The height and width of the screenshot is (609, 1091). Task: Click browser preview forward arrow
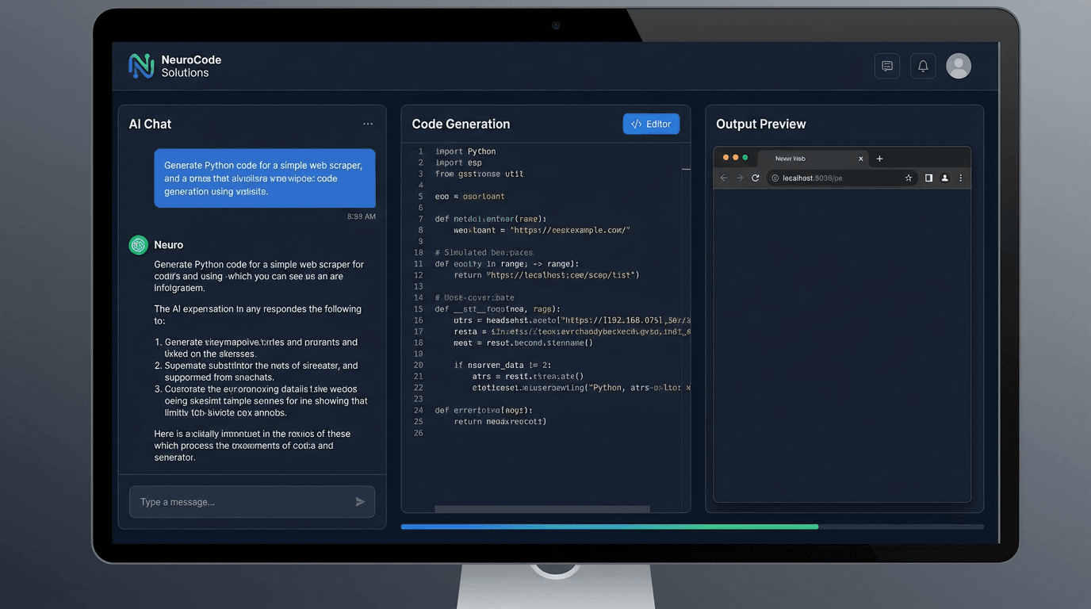pyautogui.click(x=740, y=178)
